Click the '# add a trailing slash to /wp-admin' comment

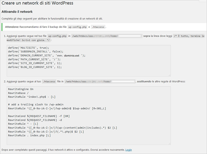[x=36, y=105]
